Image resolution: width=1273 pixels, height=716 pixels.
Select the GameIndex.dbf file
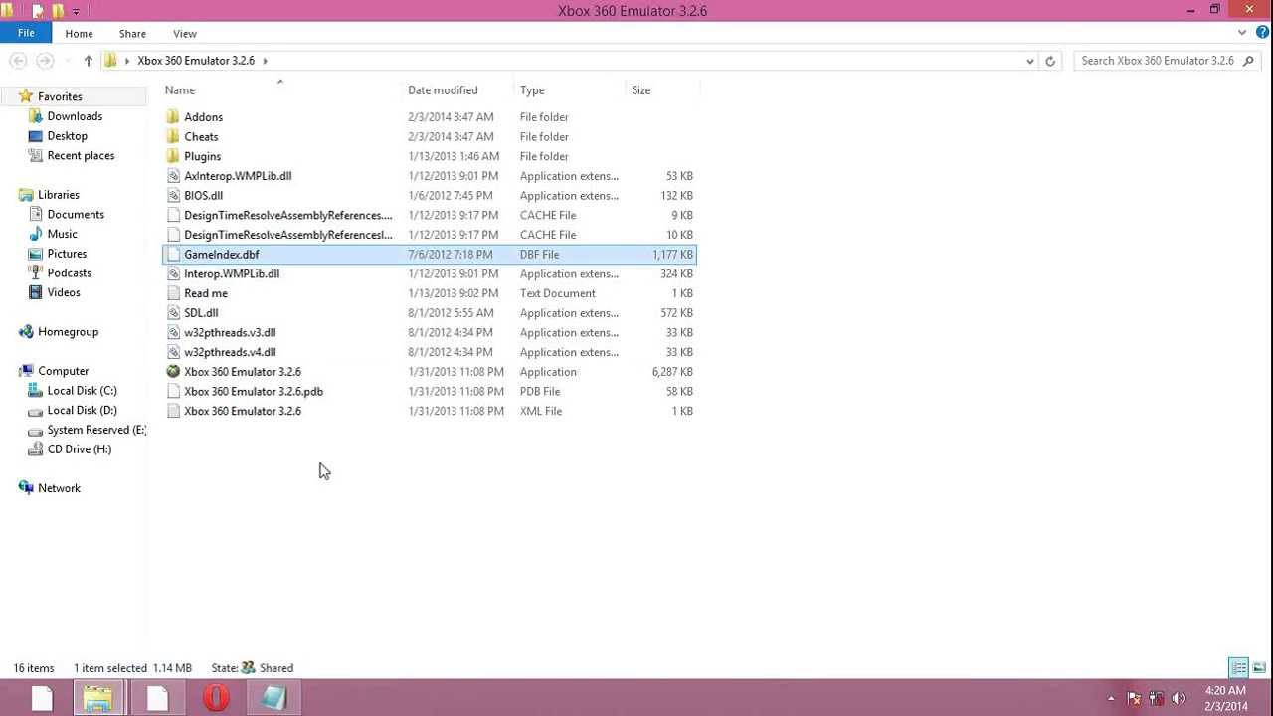(430, 255)
